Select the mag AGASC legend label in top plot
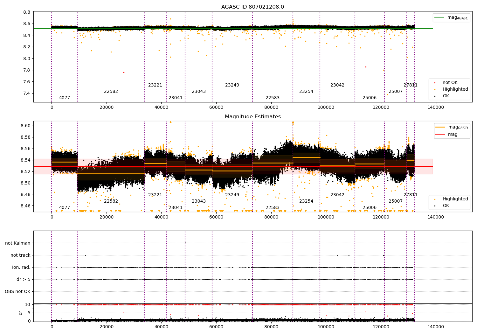Viewport: 477px width, 334px height. 458,17
